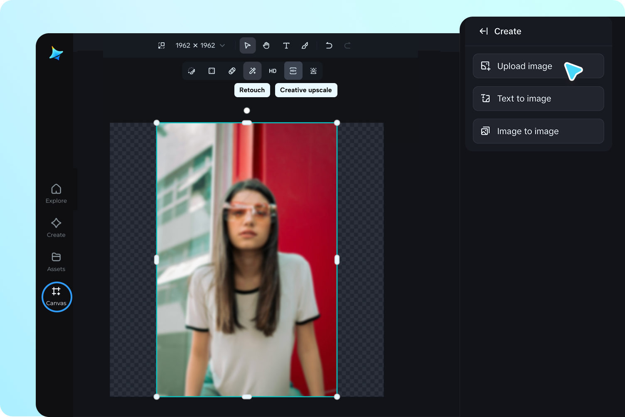The height and width of the screenshot is (417, 625).
Task: Select the Text tool
Action: pos(286,45)
